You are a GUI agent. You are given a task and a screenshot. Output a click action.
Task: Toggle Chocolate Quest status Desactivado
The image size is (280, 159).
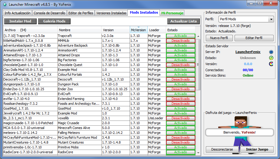click(180, 65)
